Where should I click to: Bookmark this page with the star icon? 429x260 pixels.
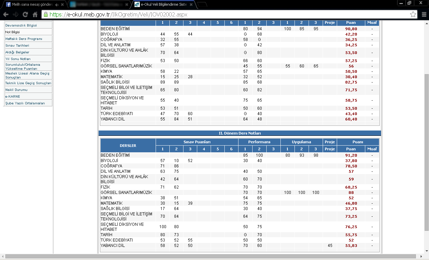[413, 14]
